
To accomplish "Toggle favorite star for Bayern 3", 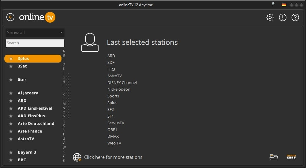I will pyautogui.click(x=11, y=152).
